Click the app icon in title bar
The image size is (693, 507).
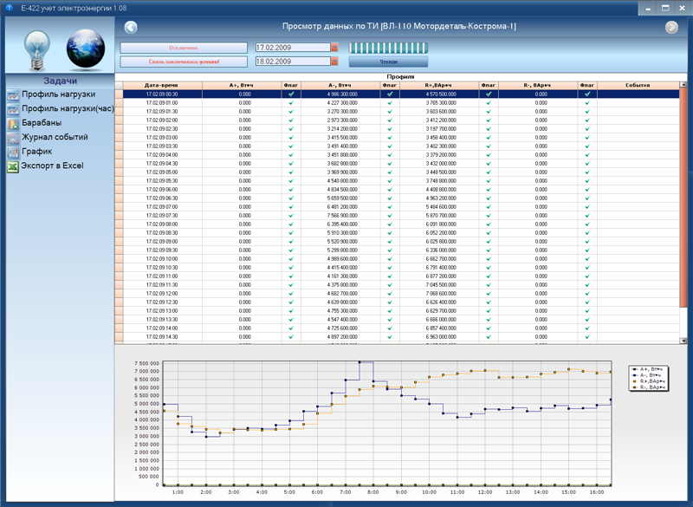tap(10, 8)
